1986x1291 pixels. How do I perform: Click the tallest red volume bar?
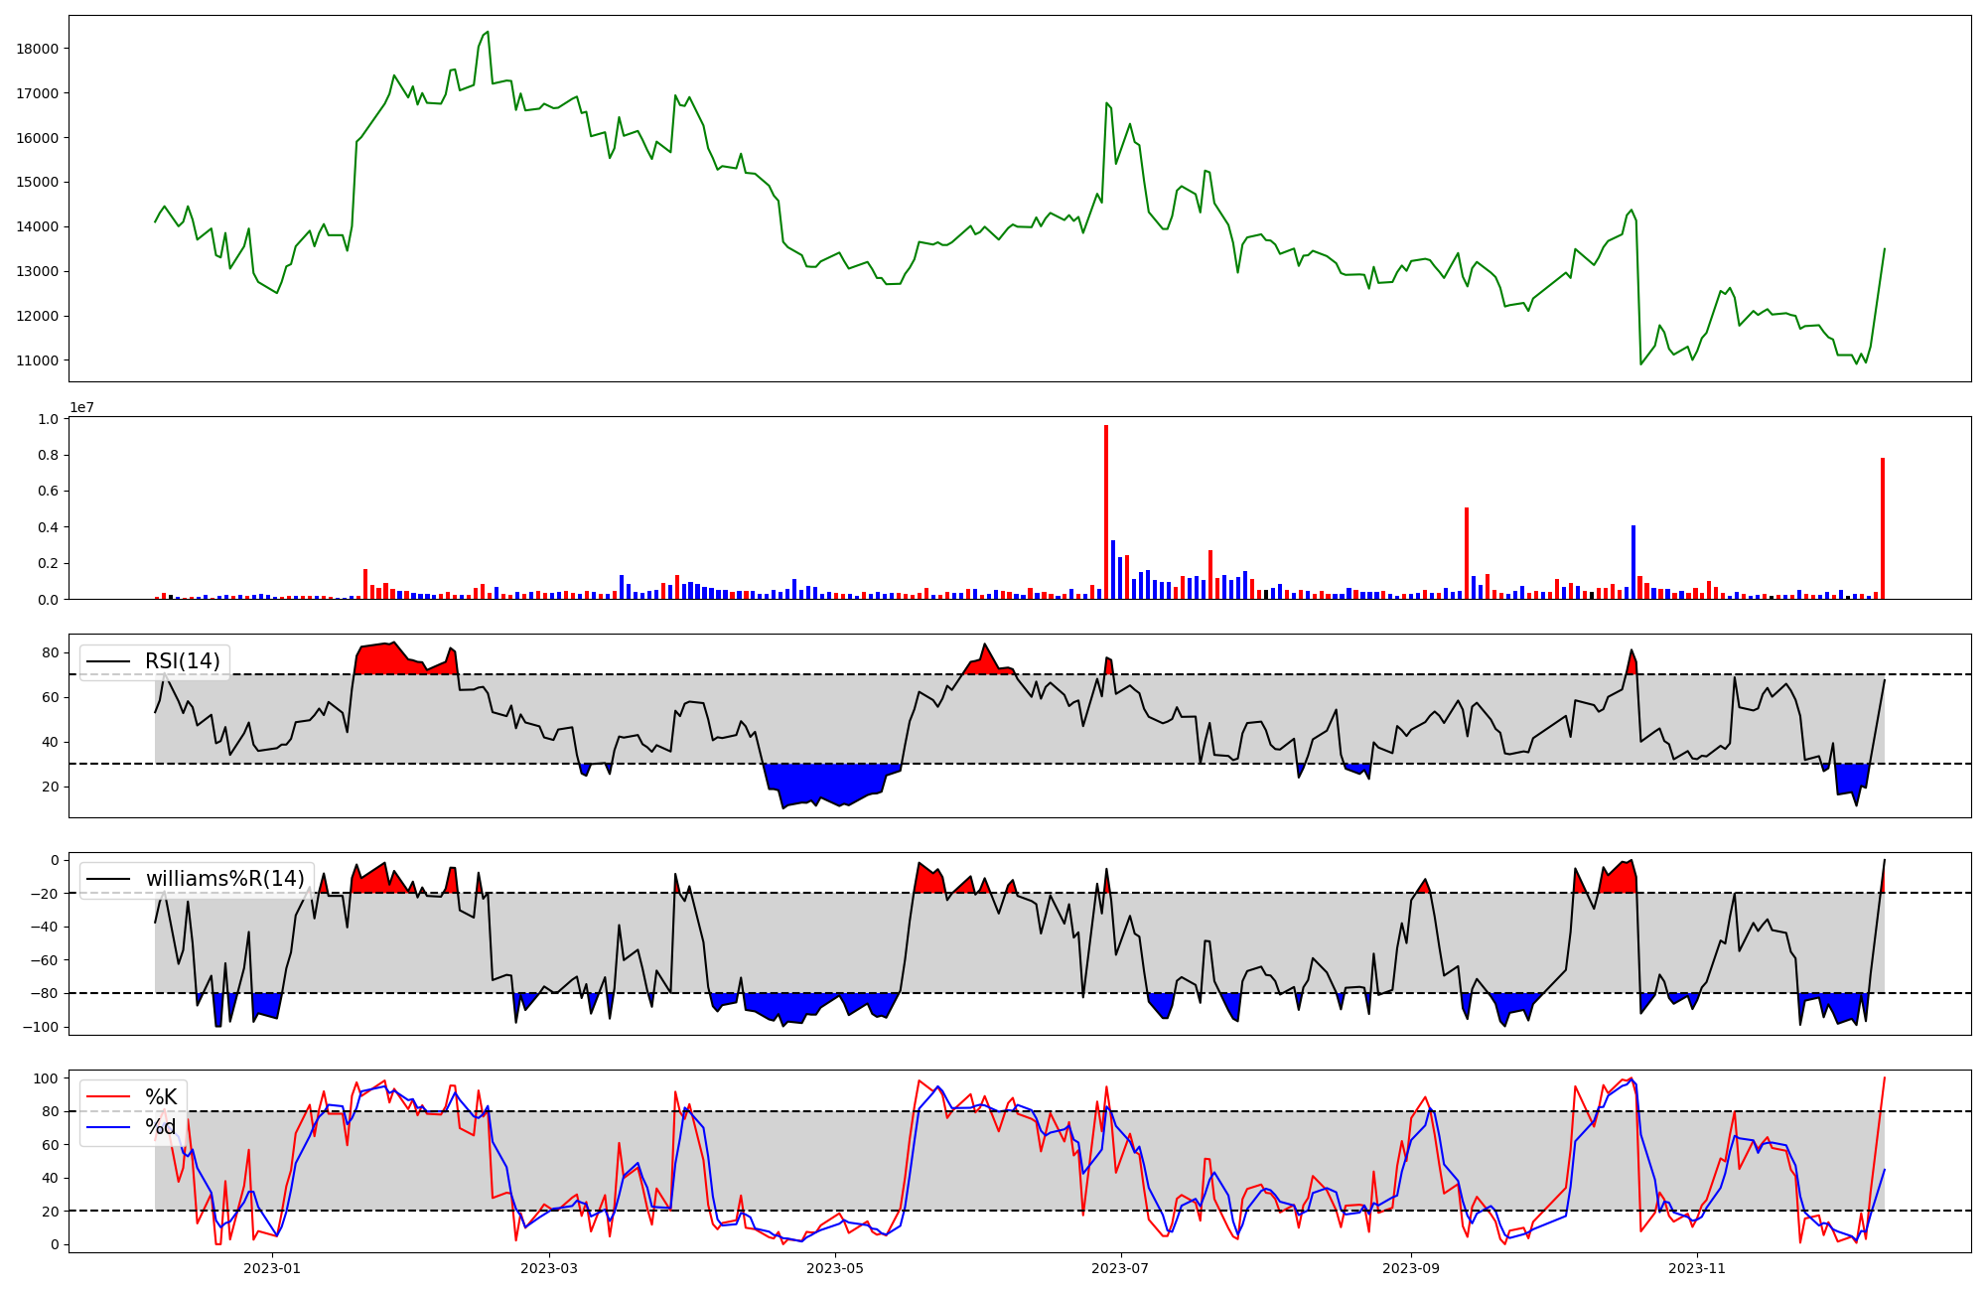[1106, 511]
